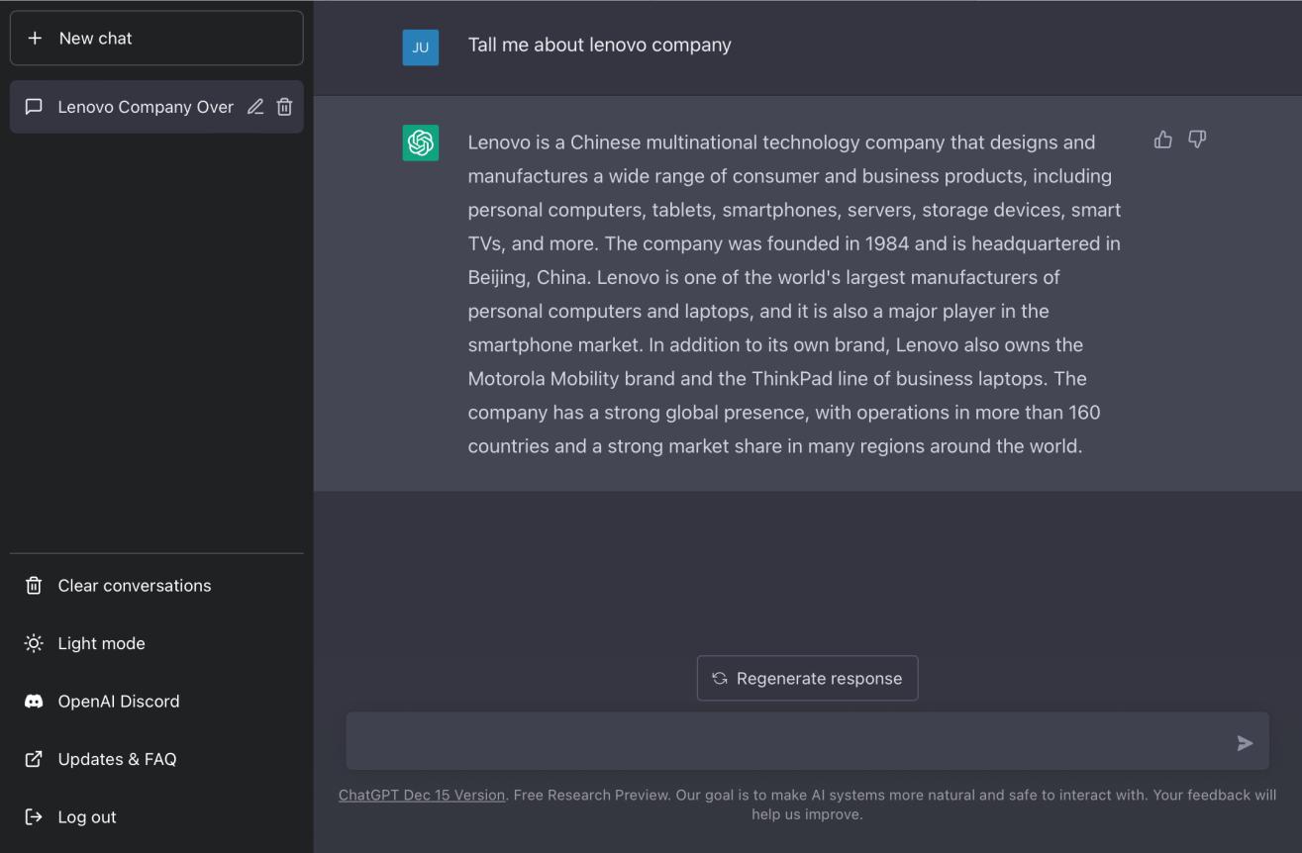This screenshot has width=1302, height=853.
Task: Click the pencil icon to rename conversation
Action: pyautogui.click(x=255, y=107)
